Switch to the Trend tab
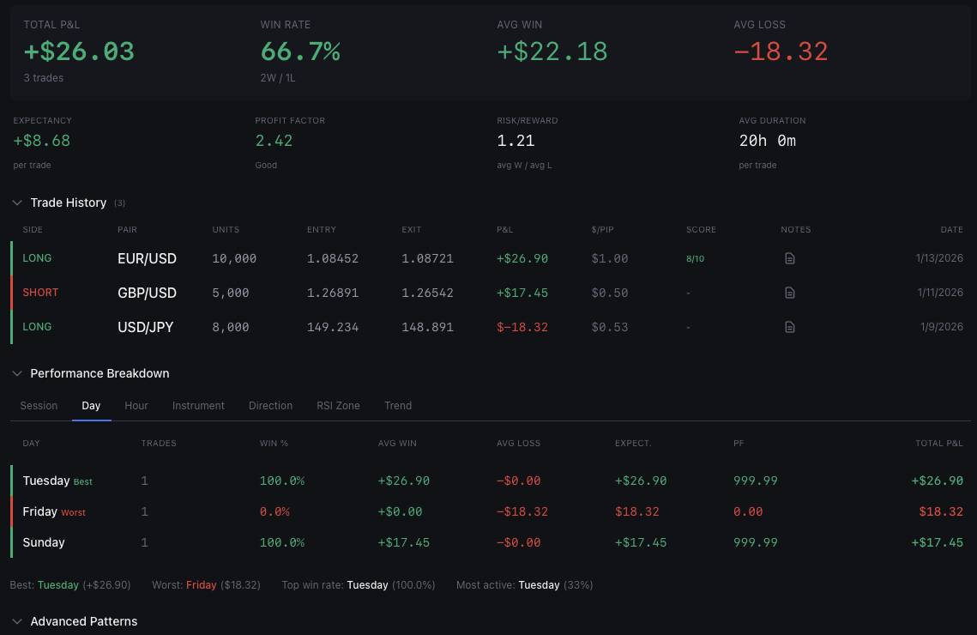This screenshot has width=977, height=635. tap(398, 405)
